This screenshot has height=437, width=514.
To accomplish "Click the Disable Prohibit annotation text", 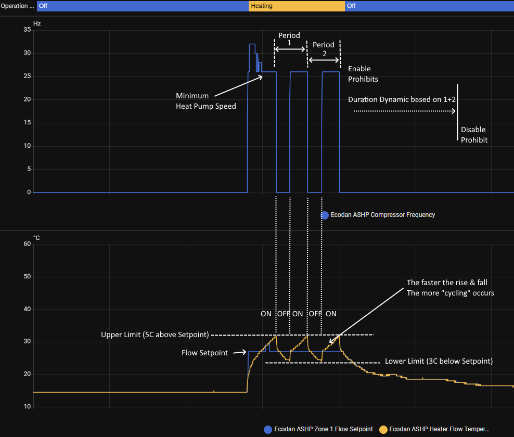I will point(474,135).
